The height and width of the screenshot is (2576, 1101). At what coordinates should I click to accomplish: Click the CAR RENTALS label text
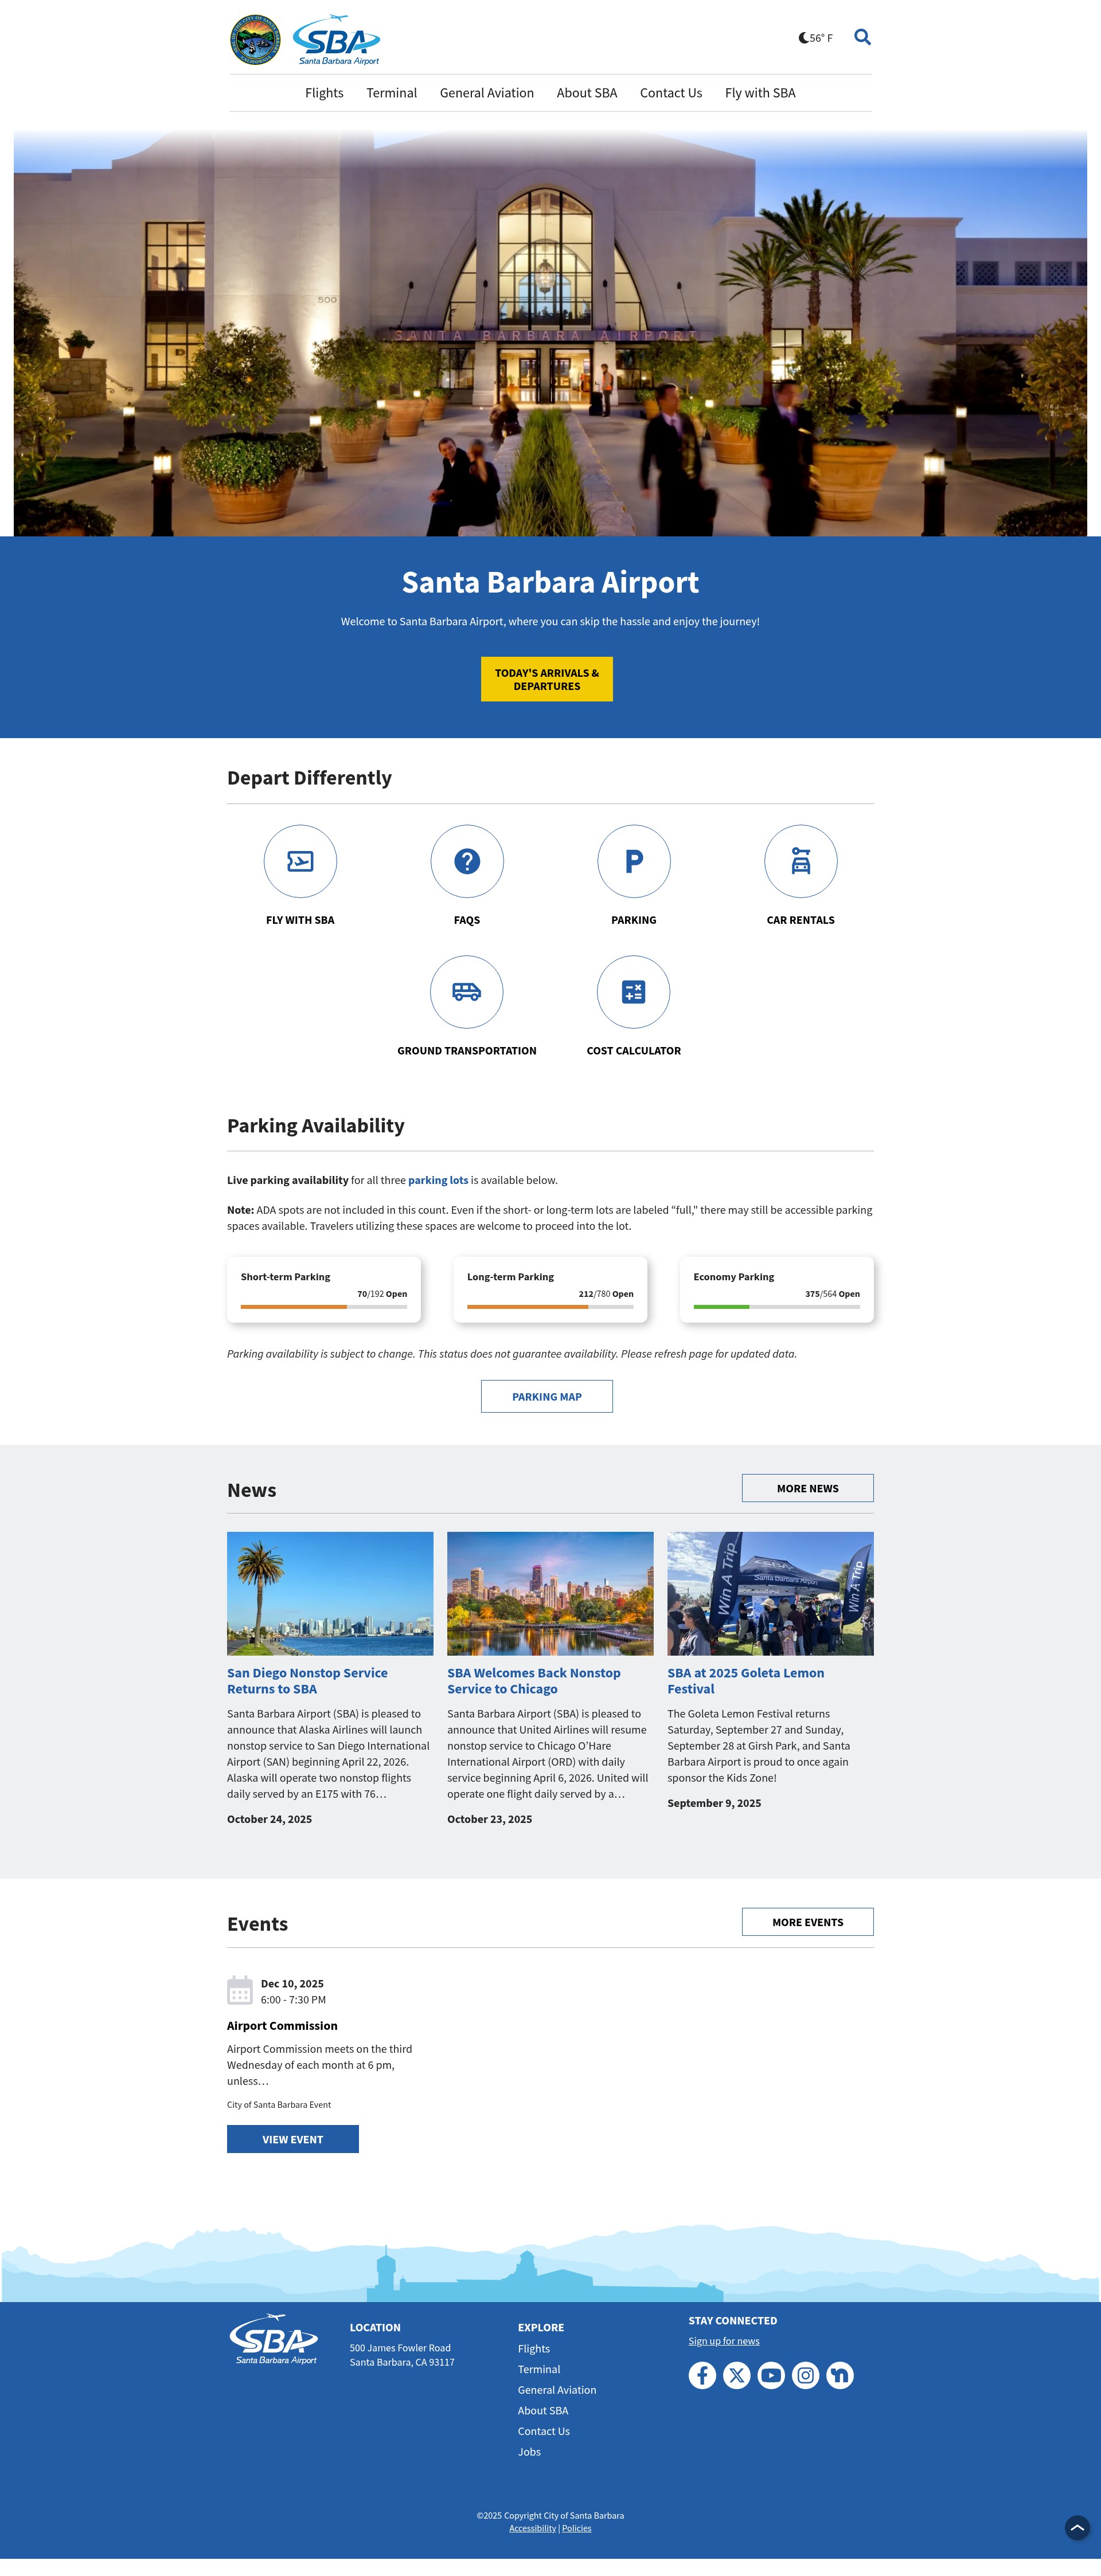(x=801, y=920)
